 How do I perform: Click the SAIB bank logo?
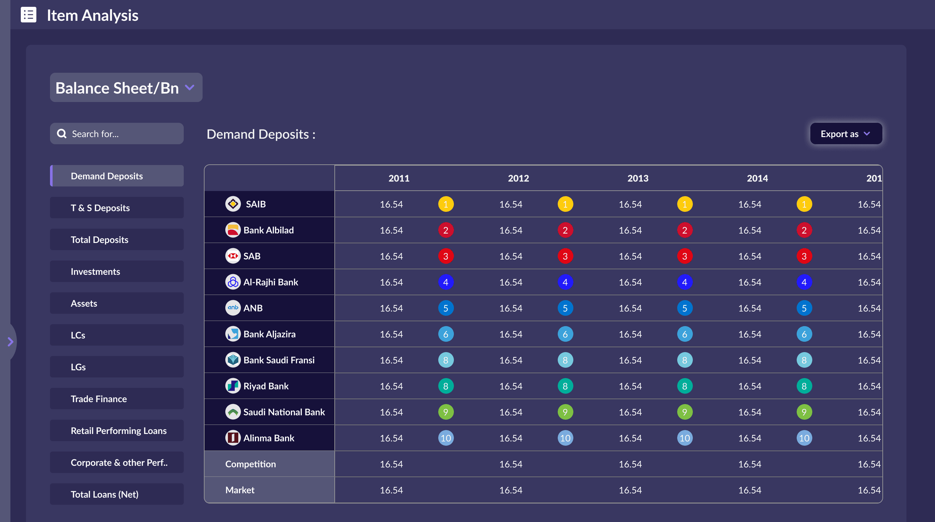[x=233, y=204]
